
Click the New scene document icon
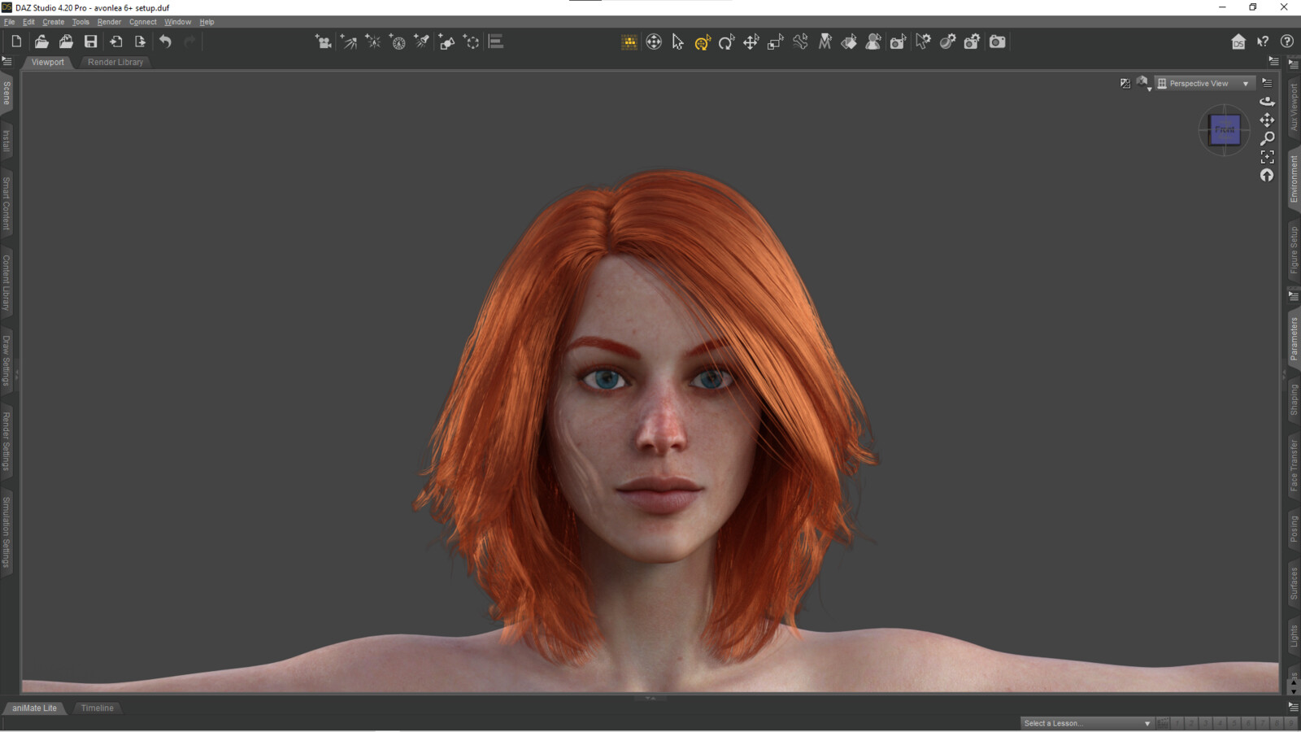click(16, 41)
